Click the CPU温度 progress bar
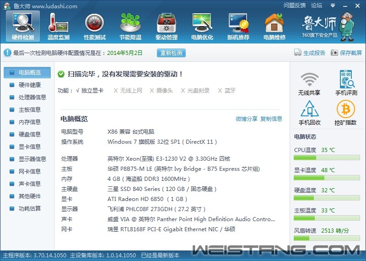Image resolution: width=366 pixels, height=261 pixels. tap(327, 158)
